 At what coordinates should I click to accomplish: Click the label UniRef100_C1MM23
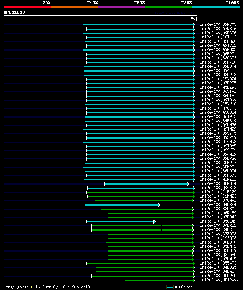pos(218,196)
